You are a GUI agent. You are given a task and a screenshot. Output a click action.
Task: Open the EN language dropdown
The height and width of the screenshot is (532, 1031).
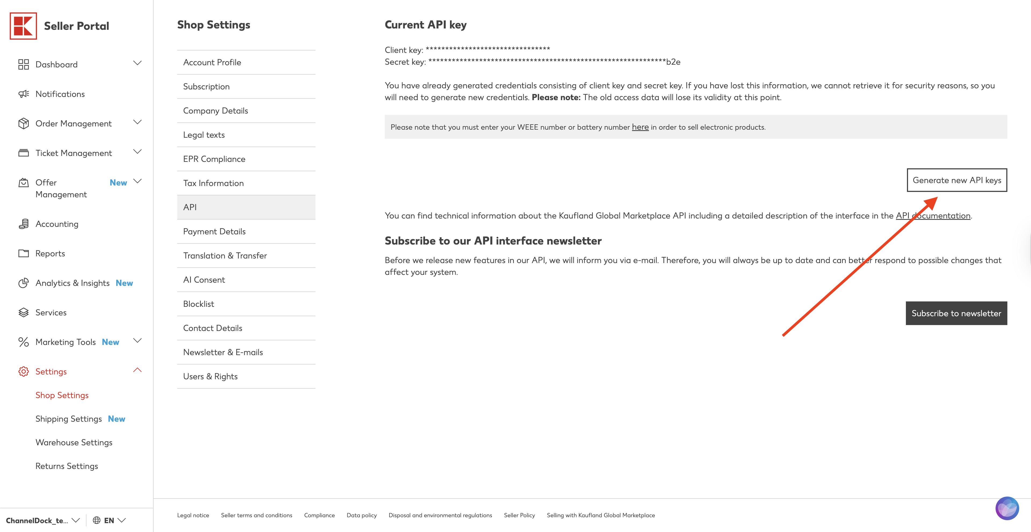click(115, 520)
